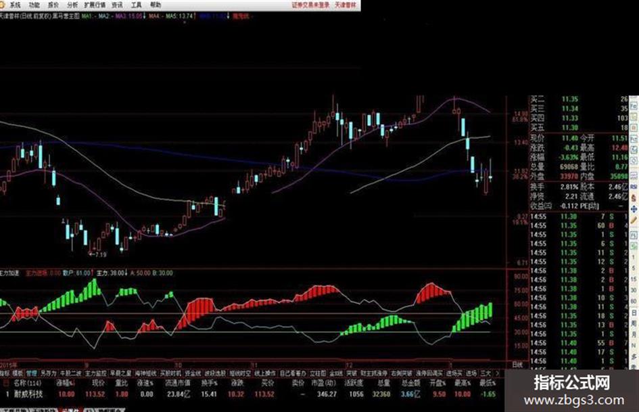This screenshot has height=412, width=639.
Task: Click the 证券交易未登录 login link
Action: coord(310,5)
